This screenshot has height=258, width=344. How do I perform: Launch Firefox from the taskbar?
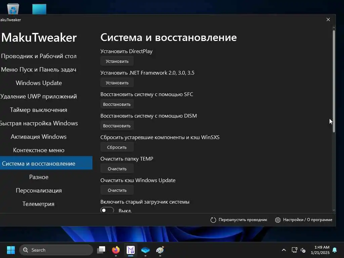116,250
